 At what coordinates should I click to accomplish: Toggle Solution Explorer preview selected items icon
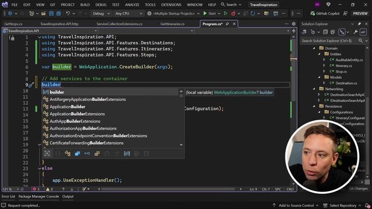(x=363, y=32)
